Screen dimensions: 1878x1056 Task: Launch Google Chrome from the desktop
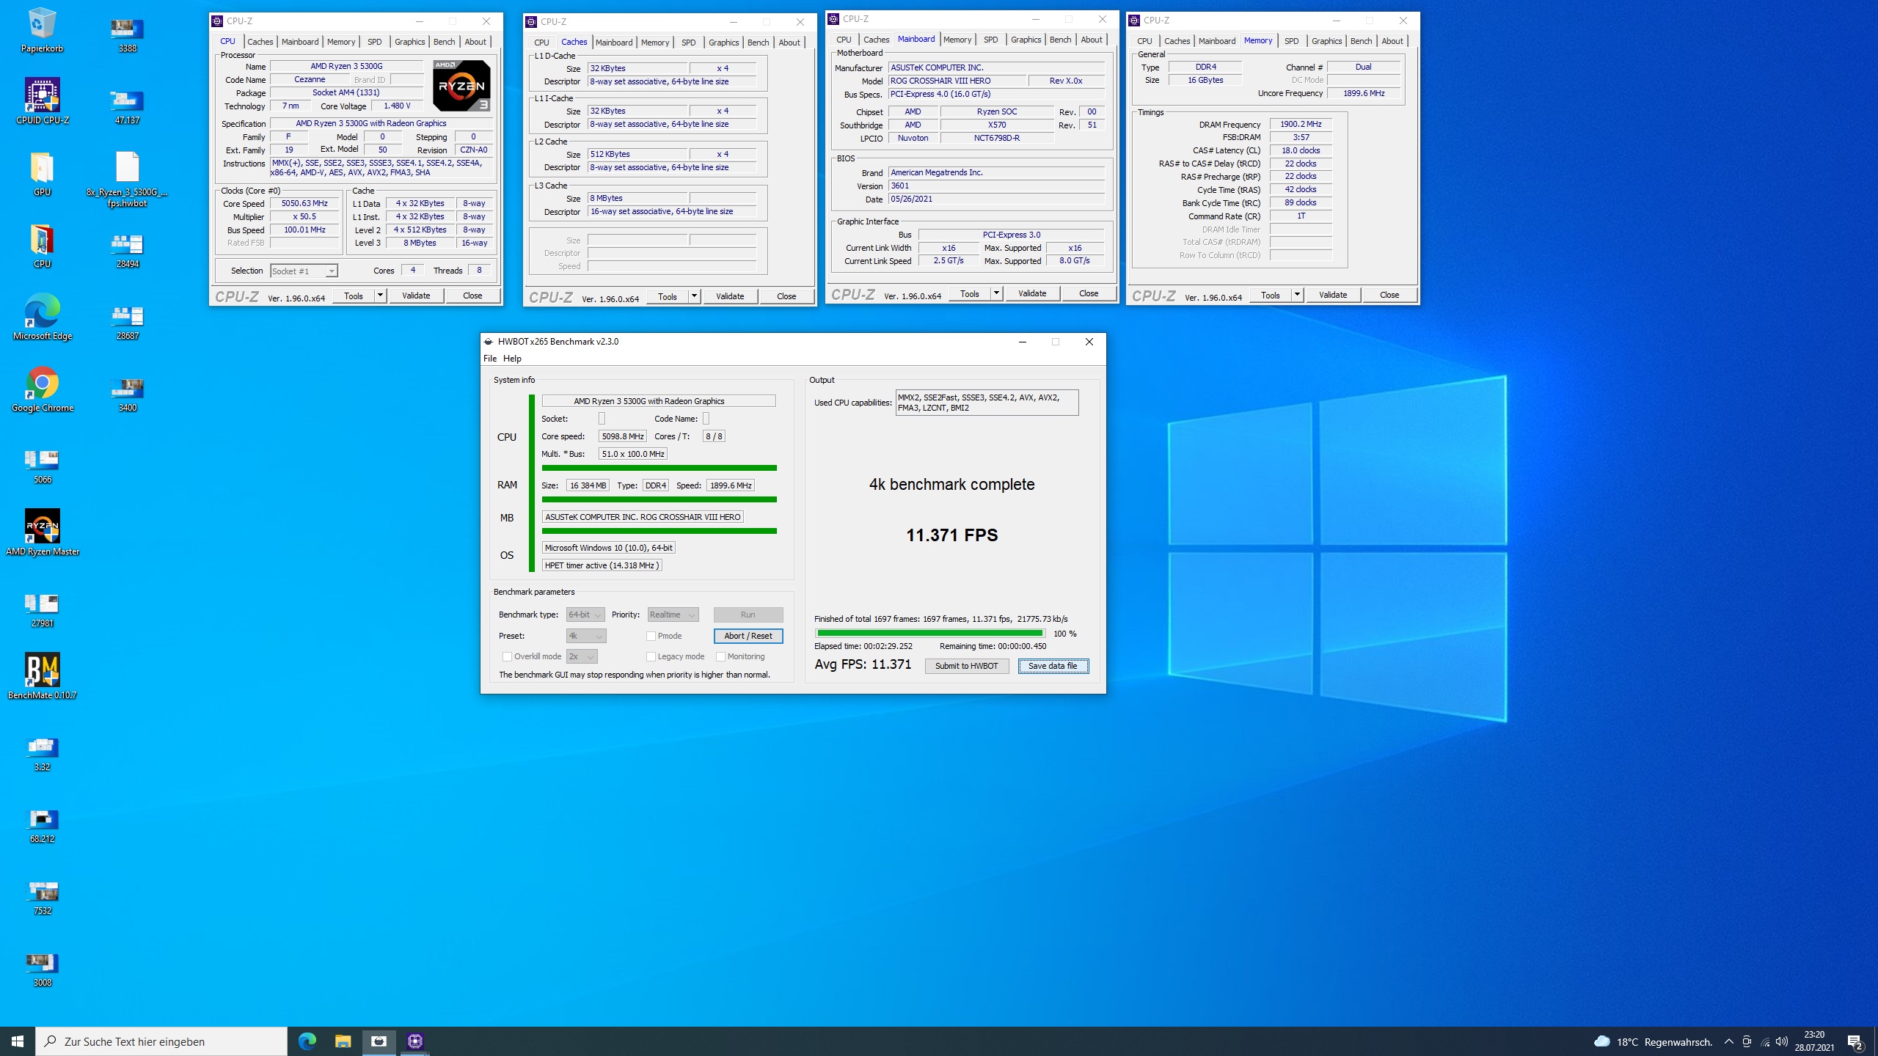pos(42,389)
